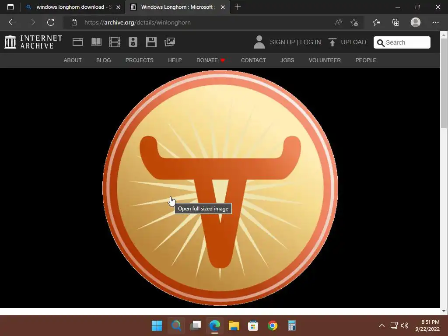Show hidden system tray icons chevron
The width and height of the screenshot is (448, 336).
(x=381, y=325)
